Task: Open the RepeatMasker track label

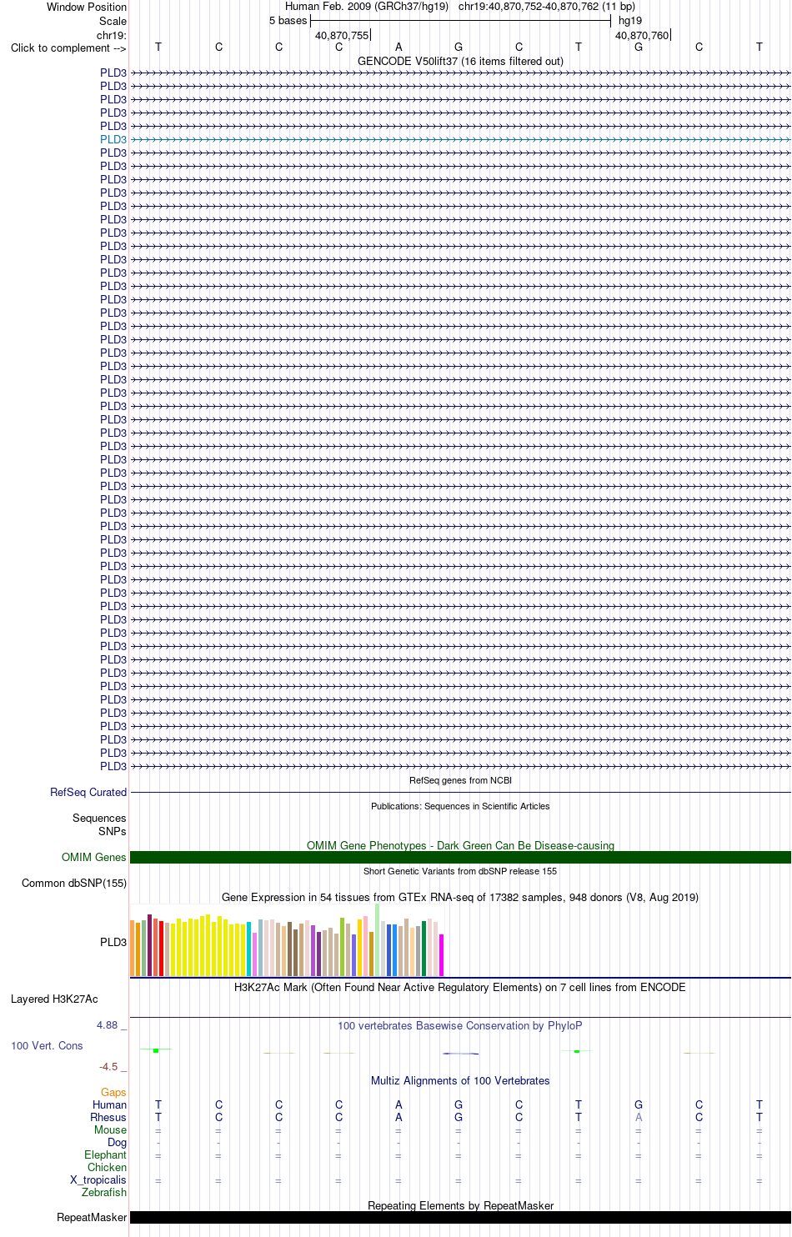Action: (x=92, y=1217)
